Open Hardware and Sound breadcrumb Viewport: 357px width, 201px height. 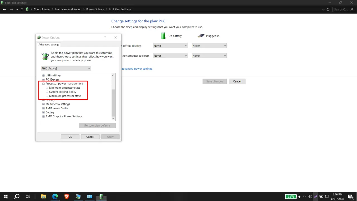[x=68, y=9]
